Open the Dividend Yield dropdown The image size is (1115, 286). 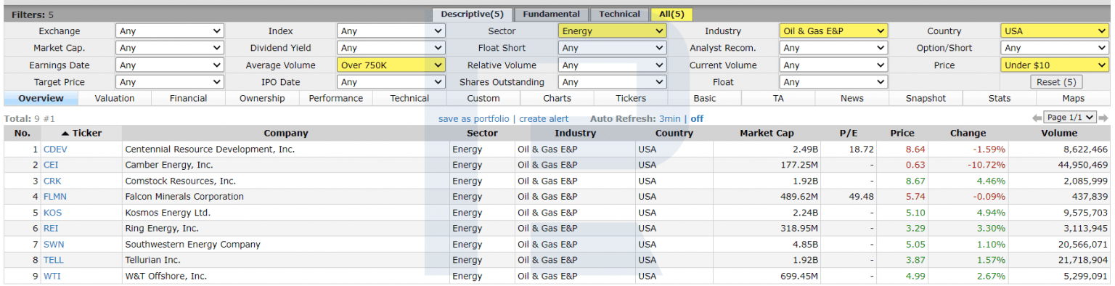coord(391,48)
